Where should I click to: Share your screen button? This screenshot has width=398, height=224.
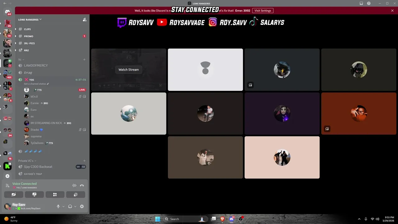coord(34,194)
